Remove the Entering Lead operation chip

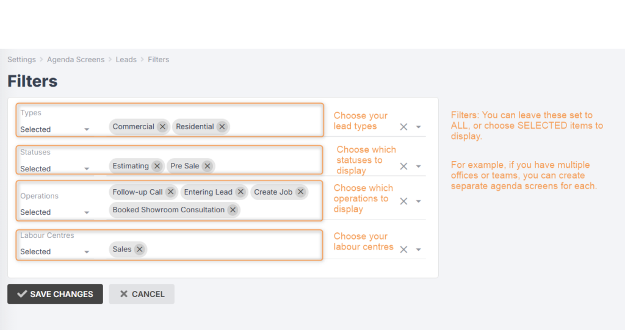241,192
